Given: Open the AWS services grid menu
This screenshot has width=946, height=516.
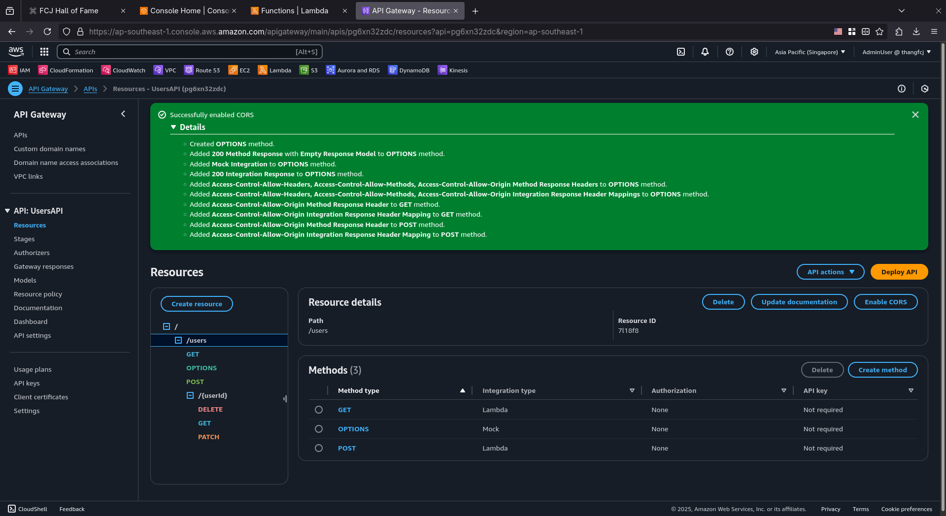Looking at the screenshot, I should pos(44,52).
